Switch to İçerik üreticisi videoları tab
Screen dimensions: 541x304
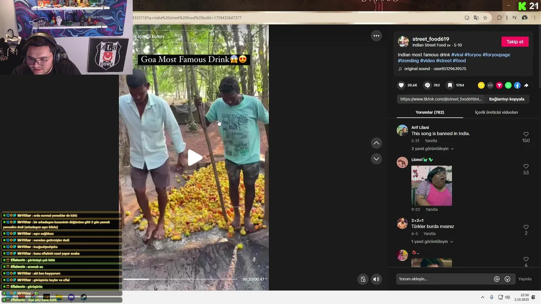pos(496,112)
